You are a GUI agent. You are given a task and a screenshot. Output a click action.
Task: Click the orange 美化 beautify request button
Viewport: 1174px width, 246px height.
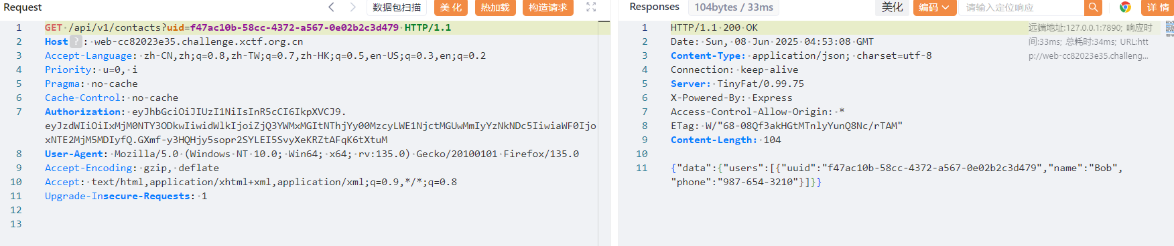[x=451, y=7]
